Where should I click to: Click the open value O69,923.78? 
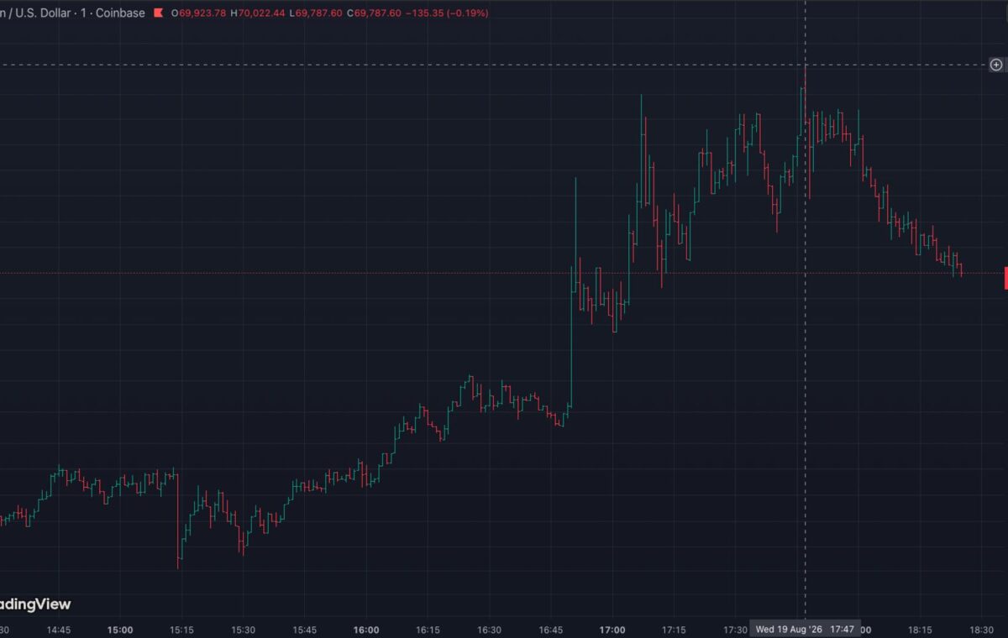point(198,13)
